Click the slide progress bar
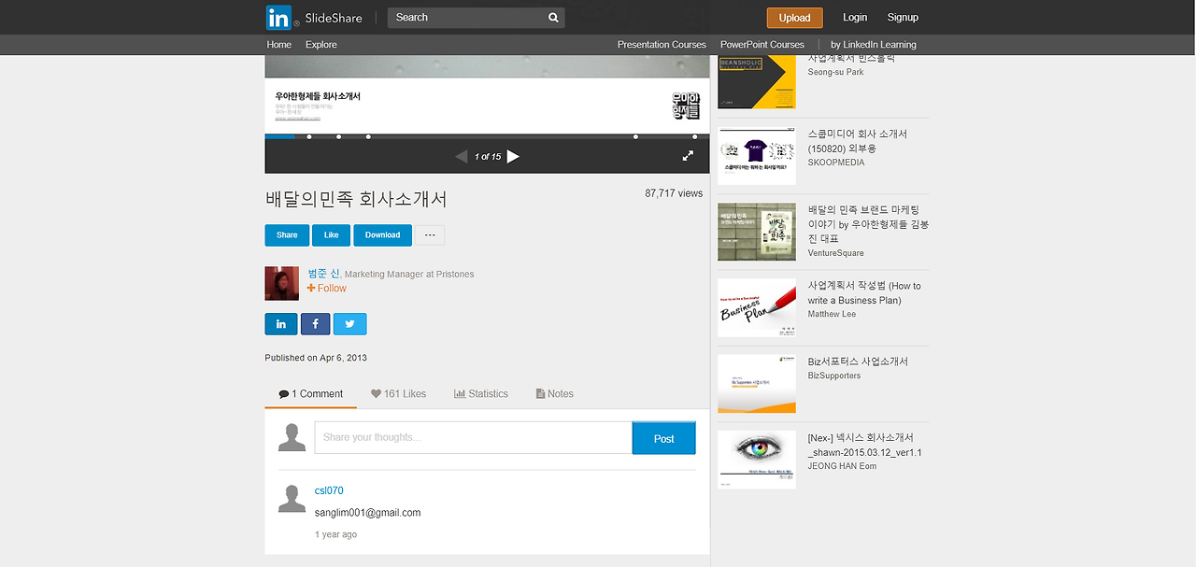This screenshot has width=1196, height=567. click(487, 136)
